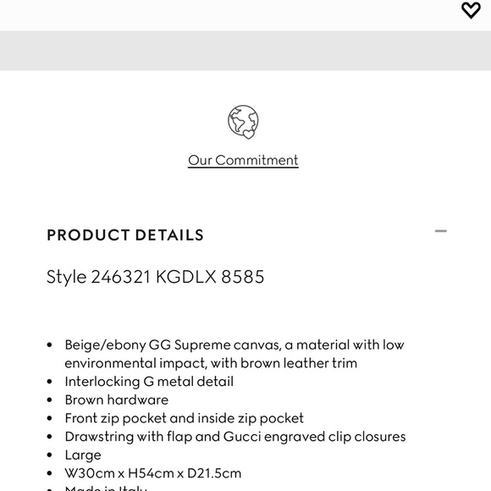This screenshot has height=491, width=491.
Task: Click the PRODUCT DETAILS heading
Action: 125,235
